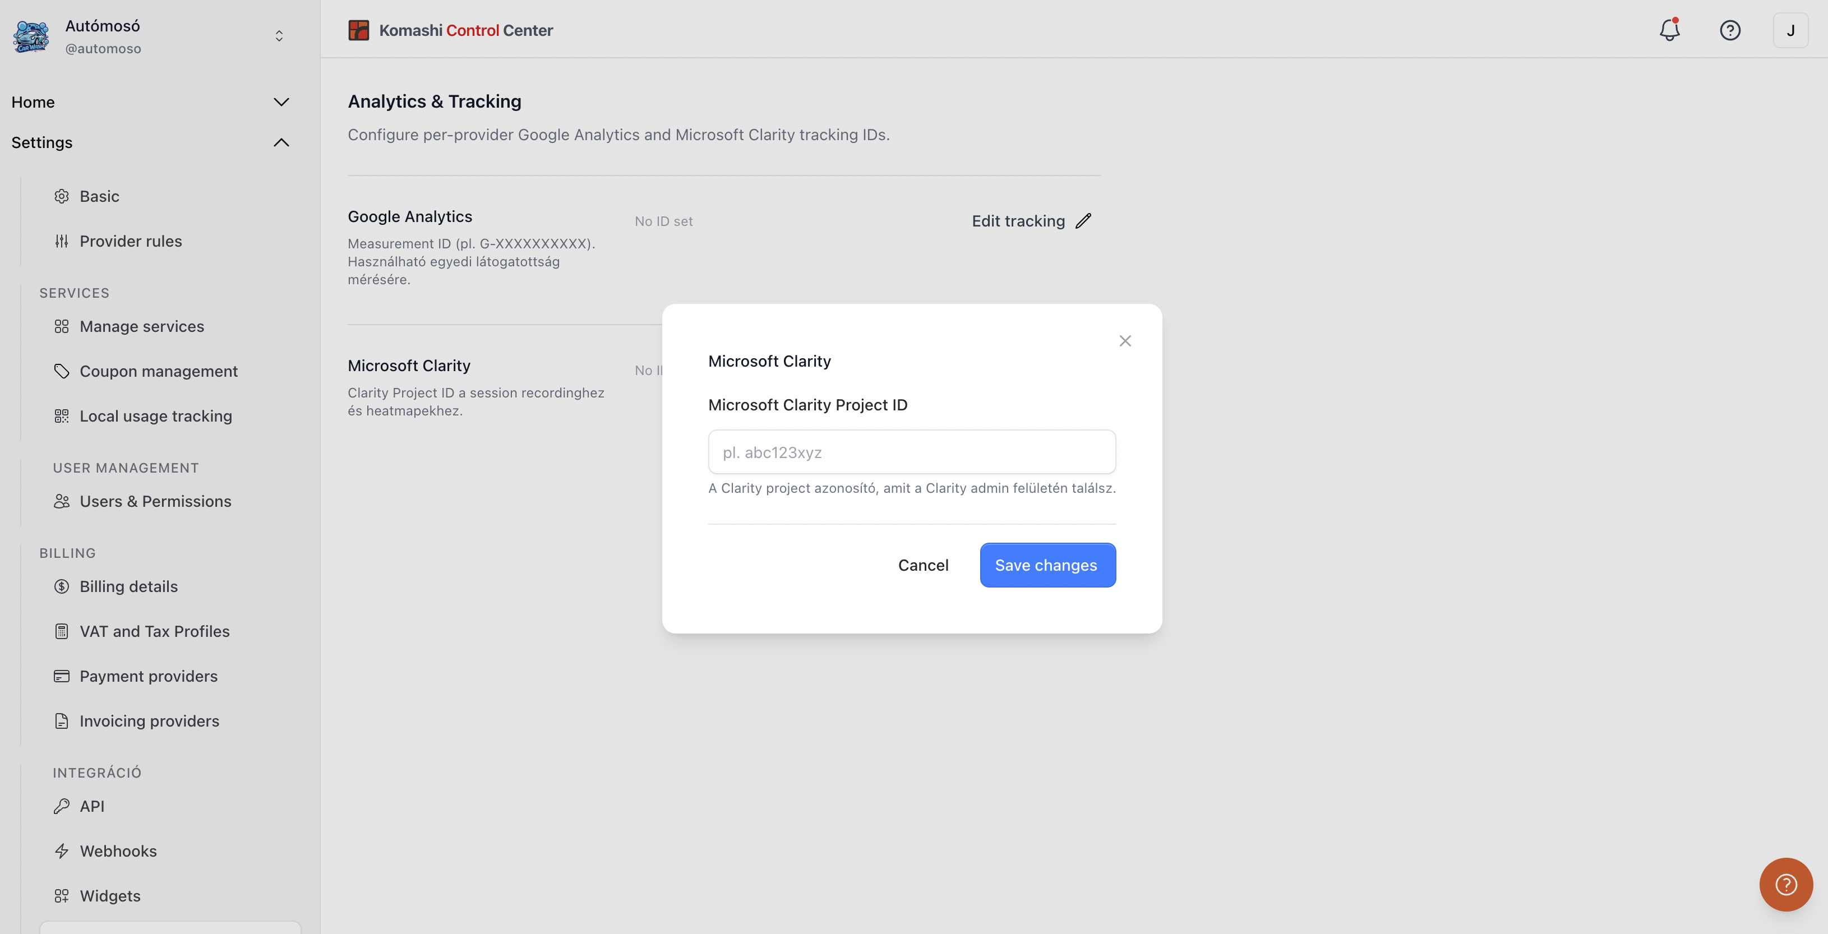Click Settings in the sidebar
Image resolution: width=1828 pixels, height=934 pixels.
(42, 142)
